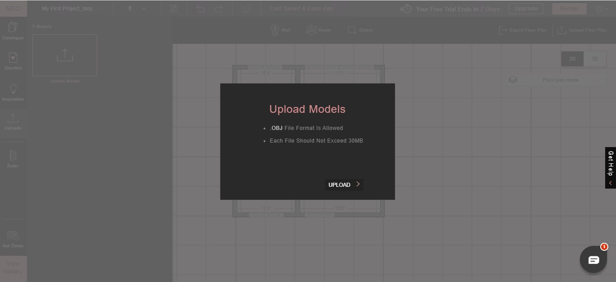
Task: Expand the settings gear dropdown
Action: pyautogui.click(x=602, y=9)
